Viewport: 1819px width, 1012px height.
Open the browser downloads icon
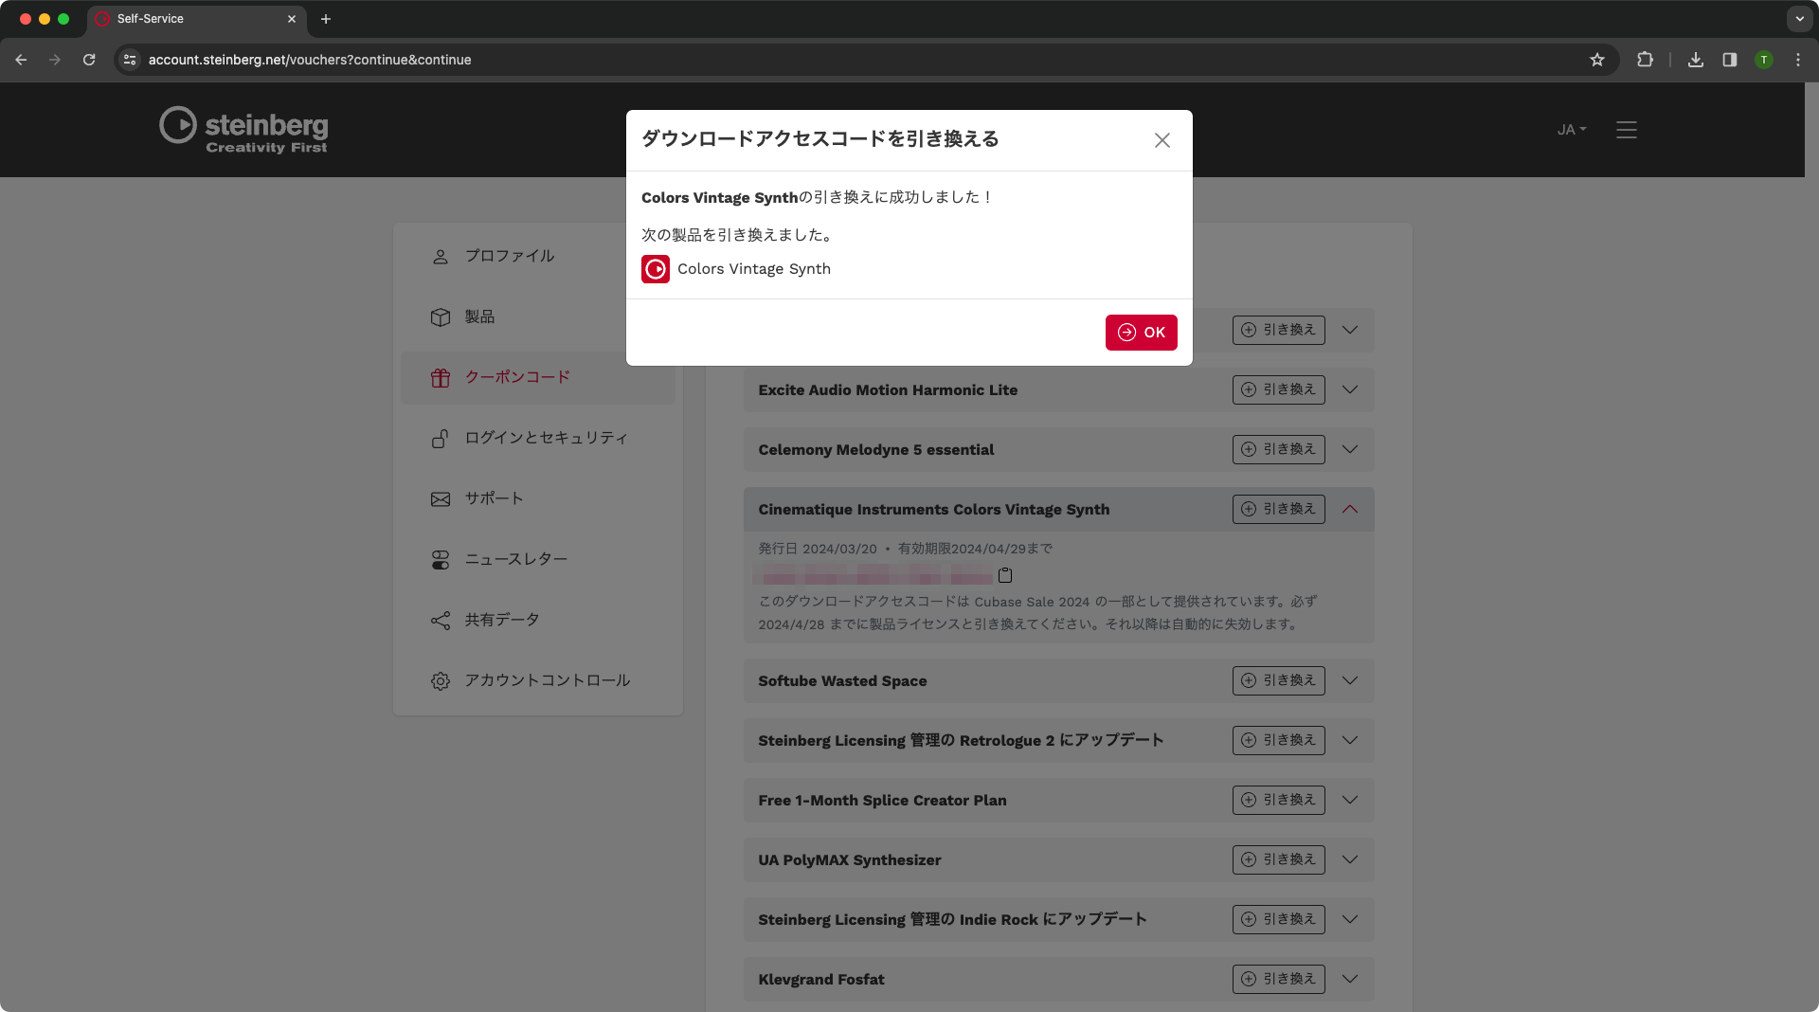click(x=1696, y=60)
